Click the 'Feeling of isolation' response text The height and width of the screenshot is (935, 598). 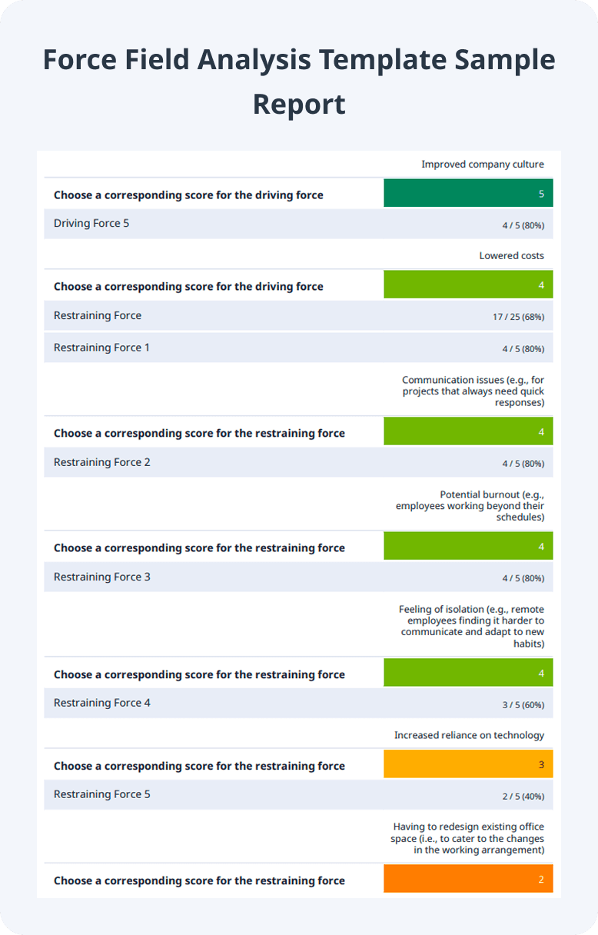[471, 626]
